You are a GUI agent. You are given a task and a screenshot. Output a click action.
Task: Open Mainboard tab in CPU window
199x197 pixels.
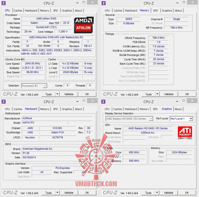[x=31, y=10]
